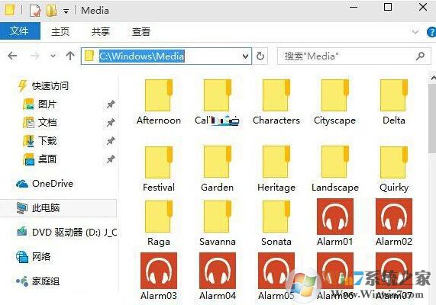Viewport: 436px width, 305px height.
Task: Open the Landscape folder
Action: tap(334, 169)
